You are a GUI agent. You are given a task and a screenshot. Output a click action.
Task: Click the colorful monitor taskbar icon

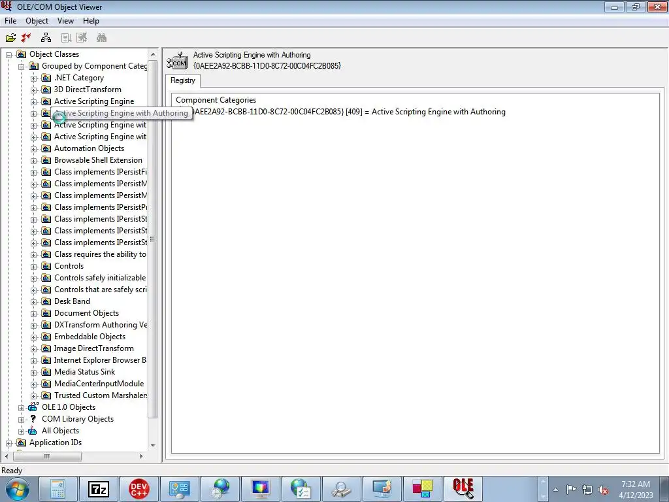[261, 489]
